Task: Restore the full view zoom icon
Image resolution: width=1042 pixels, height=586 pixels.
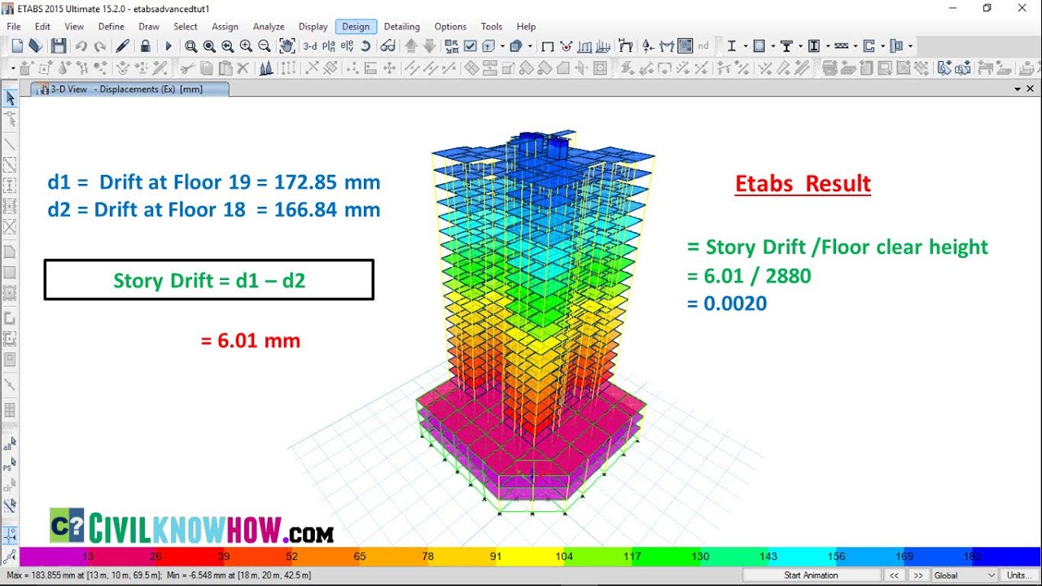Action: (209, 46)
